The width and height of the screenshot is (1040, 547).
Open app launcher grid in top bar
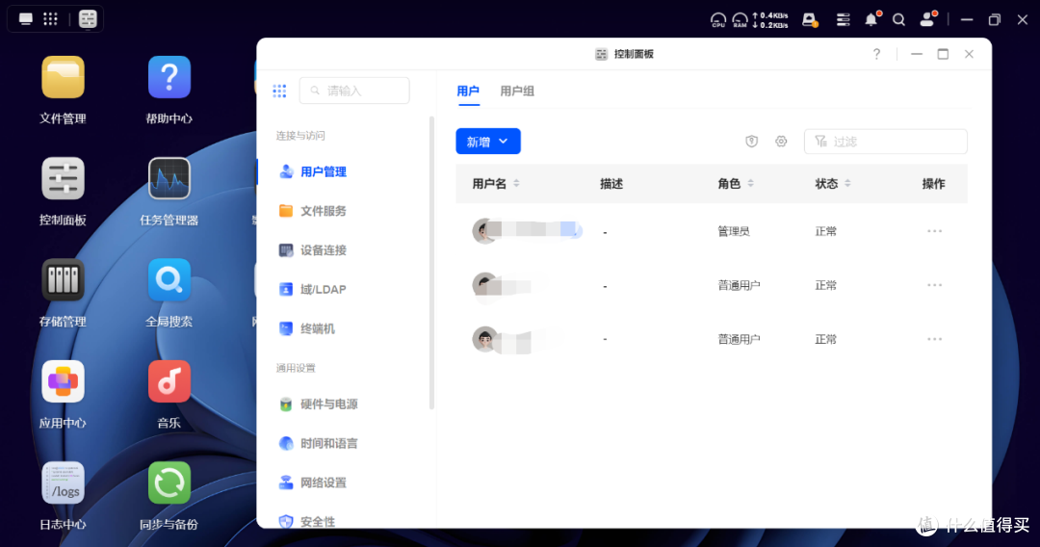tap(50, 18)
